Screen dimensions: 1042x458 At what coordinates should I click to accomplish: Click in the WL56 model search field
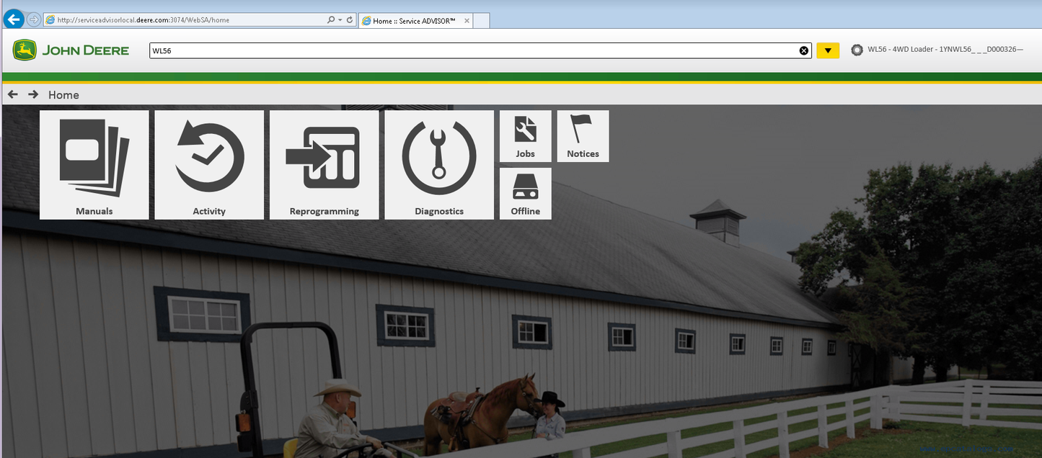469,50
